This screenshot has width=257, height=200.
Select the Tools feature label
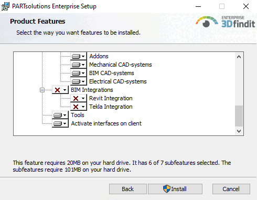pos(78,115)
